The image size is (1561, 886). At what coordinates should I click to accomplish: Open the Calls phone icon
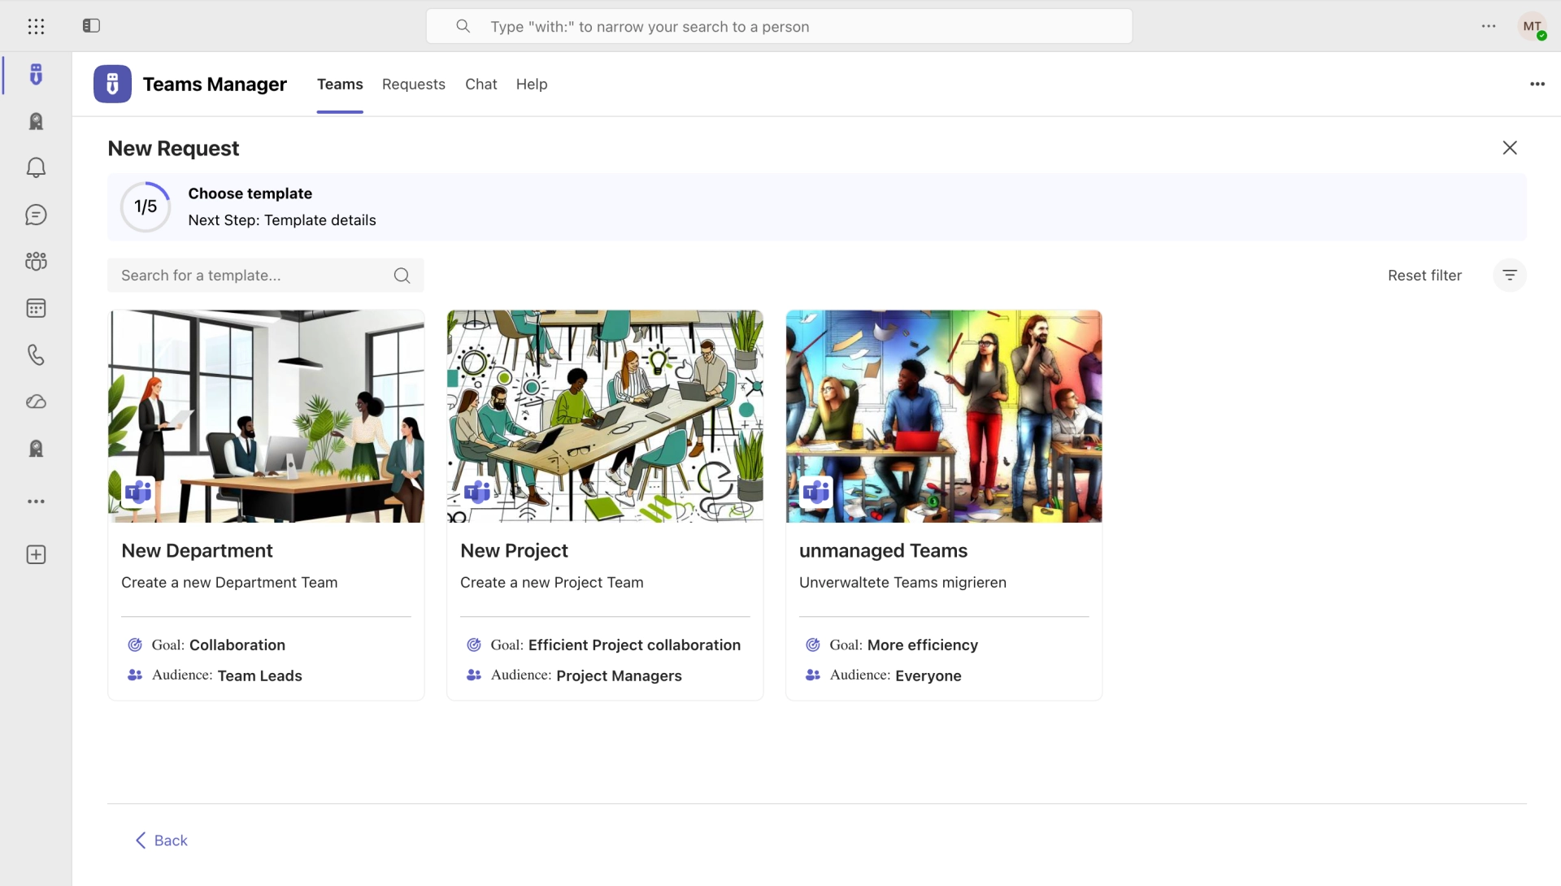coord(36,354)
